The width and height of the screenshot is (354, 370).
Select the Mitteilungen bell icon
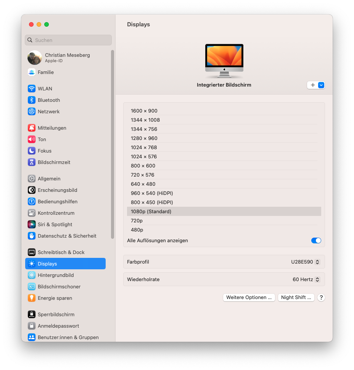[32, 128]
